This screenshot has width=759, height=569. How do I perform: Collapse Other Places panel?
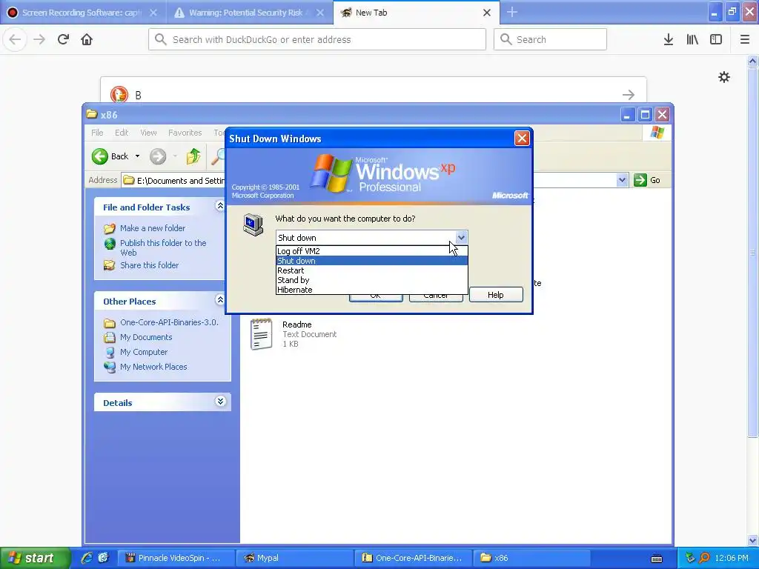(220, 300)
